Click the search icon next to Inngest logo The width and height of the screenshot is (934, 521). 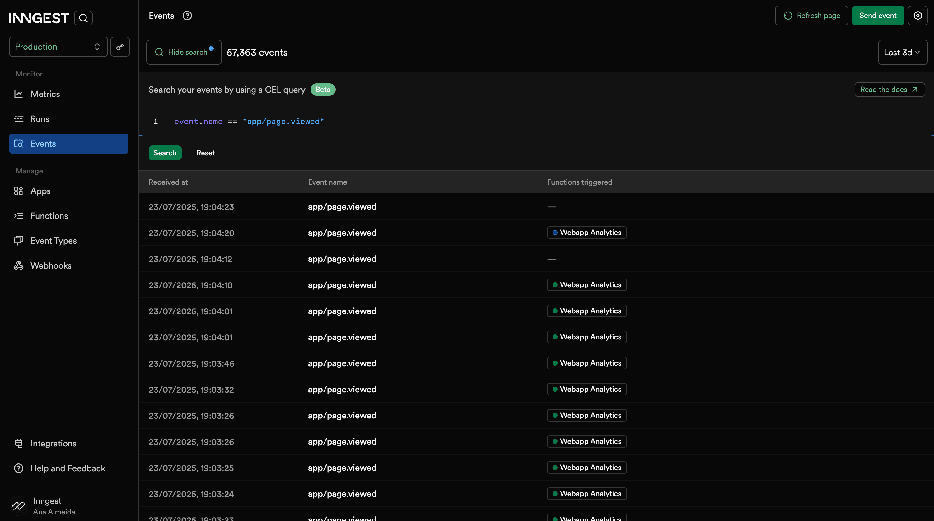coord(83,18)
